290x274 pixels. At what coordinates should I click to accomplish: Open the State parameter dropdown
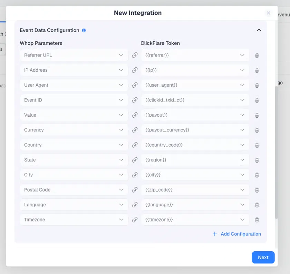(74, 160)
